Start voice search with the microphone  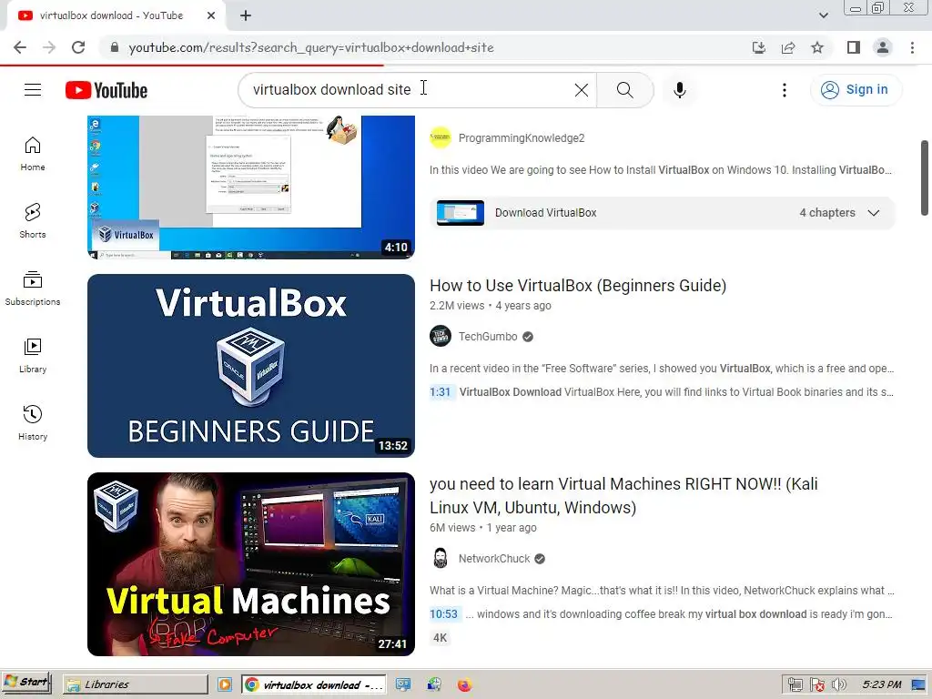680,90
